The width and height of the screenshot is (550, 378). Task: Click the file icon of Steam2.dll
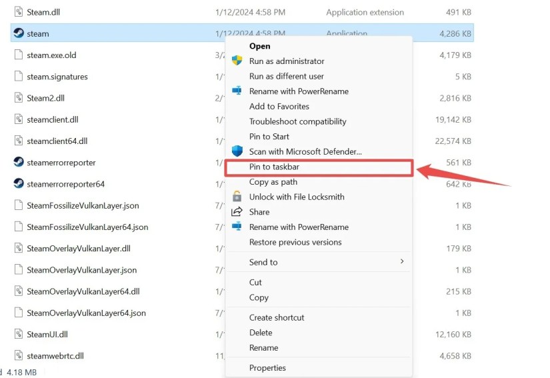19,97
